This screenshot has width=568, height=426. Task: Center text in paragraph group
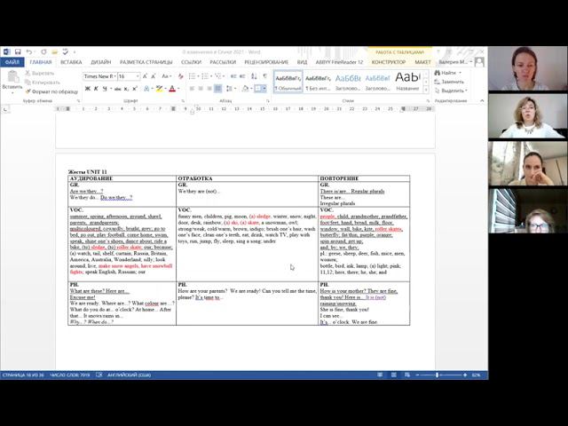[x=201, y=89]
